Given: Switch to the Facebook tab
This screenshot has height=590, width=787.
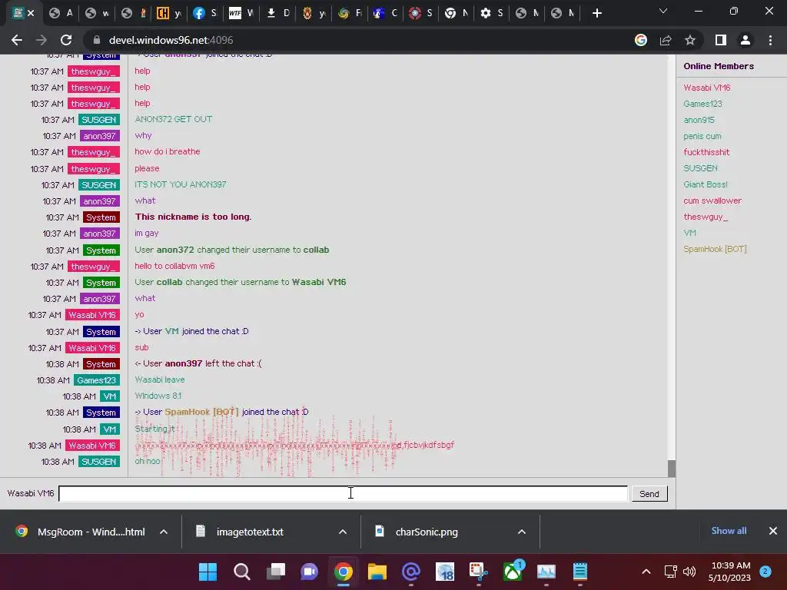Looking at the screenshot, I should pos(205,14).
